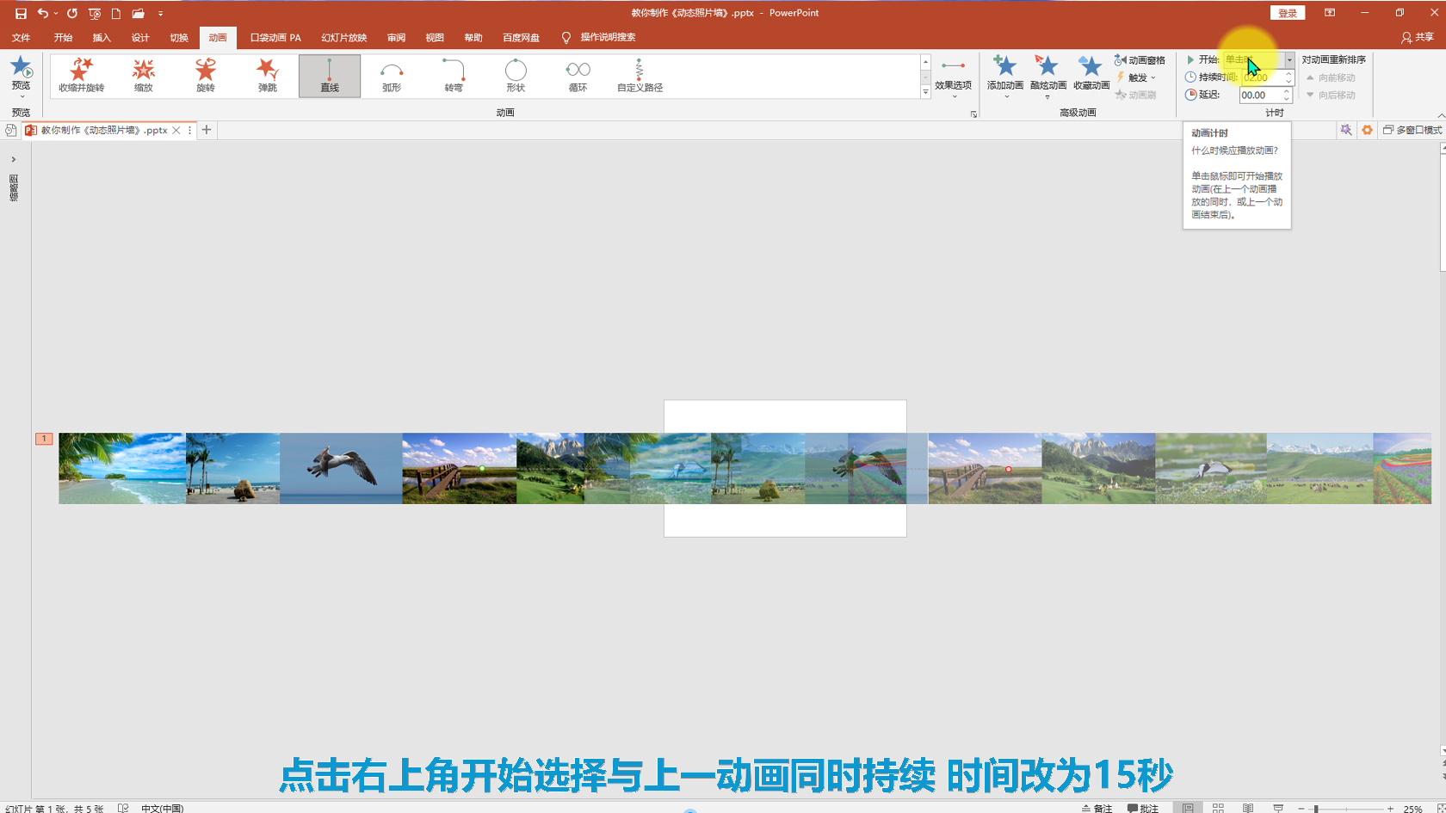Select the 循环 motion path
This screenshot has height=813, width=1446.
click(578, 76)
